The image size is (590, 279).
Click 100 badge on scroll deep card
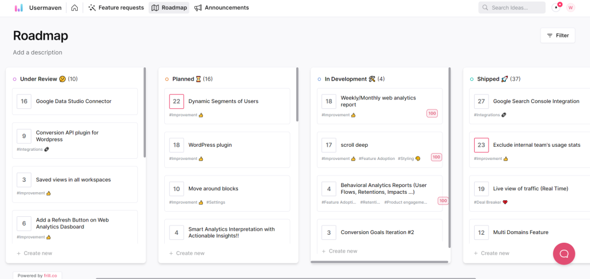click(x=436, y=157)
